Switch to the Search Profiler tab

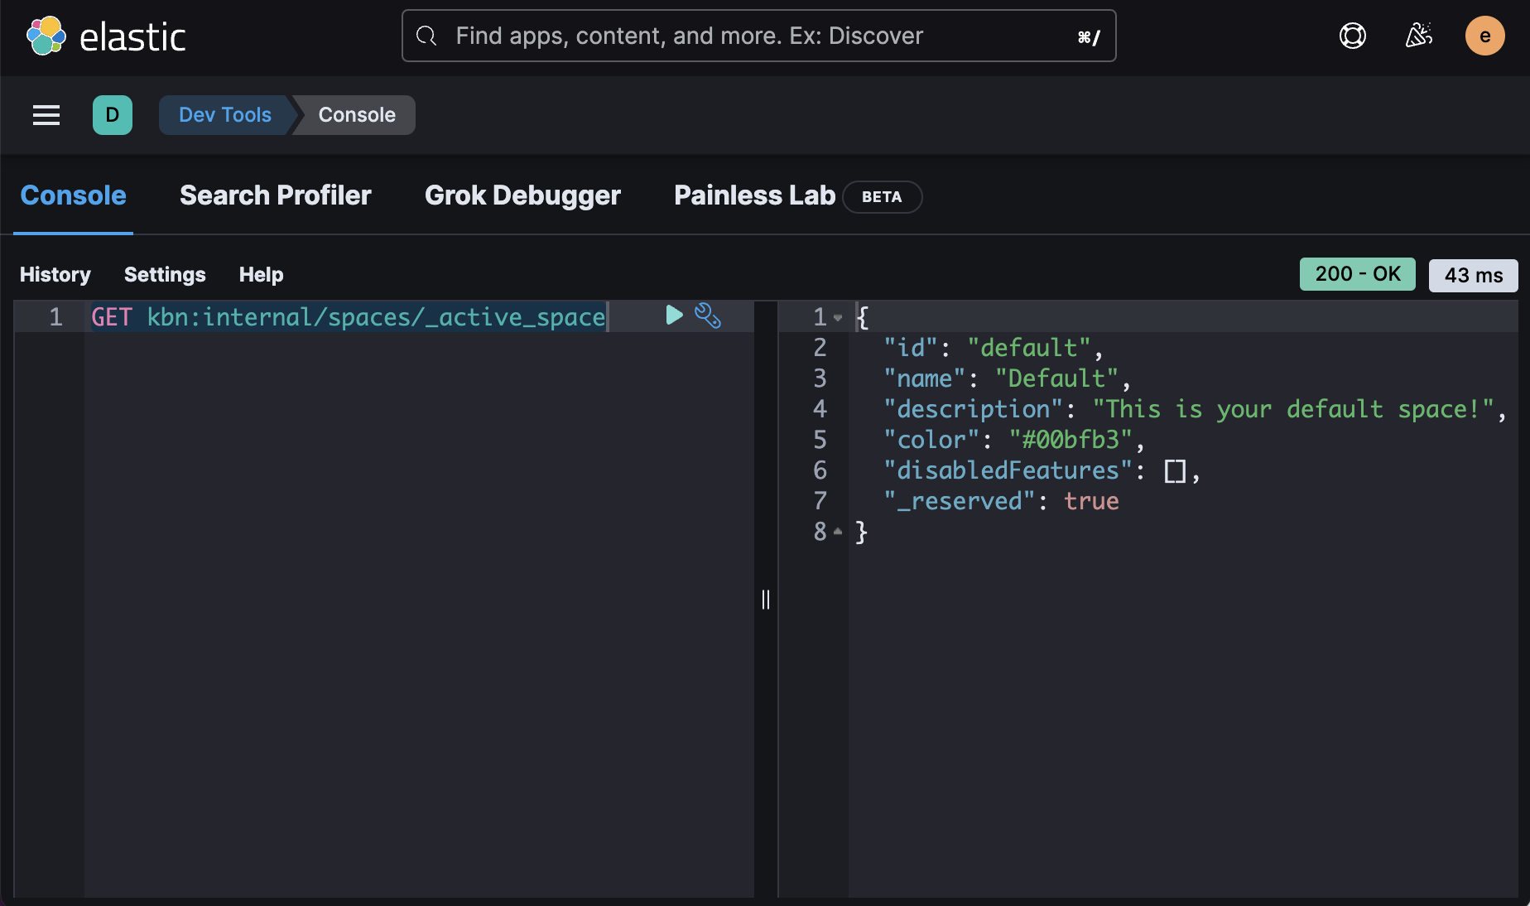tap(275, 195)
